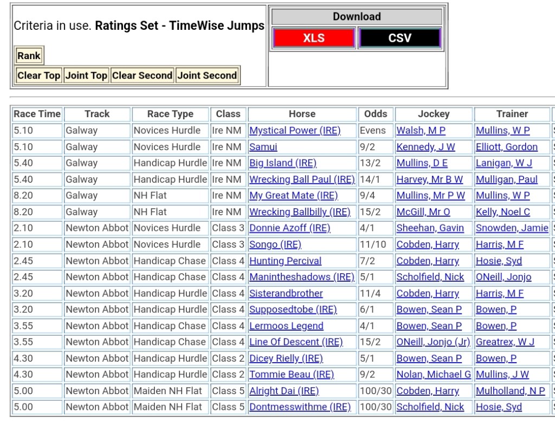Open trainer Elliott, Gordon page

point(506,147)
